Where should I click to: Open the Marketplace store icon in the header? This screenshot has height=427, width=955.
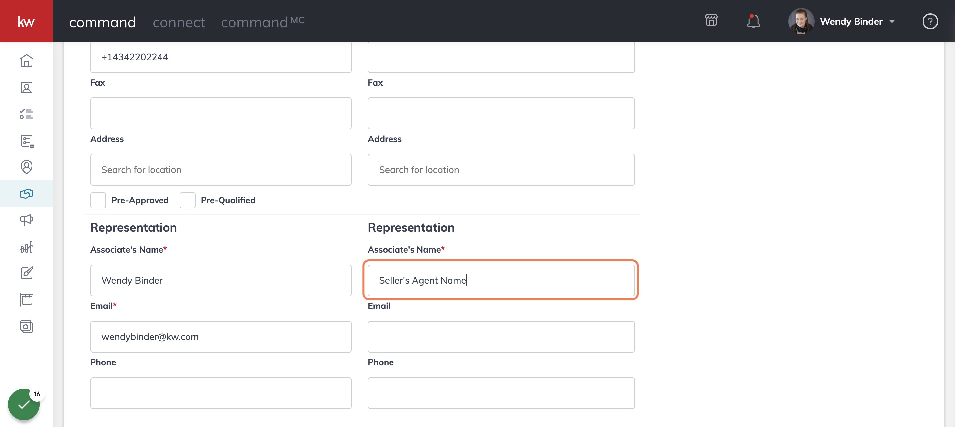711,20
